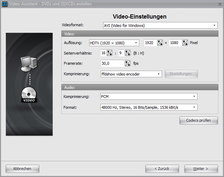Open audio Komprimierung PCM dropdown

click(194, 96)
